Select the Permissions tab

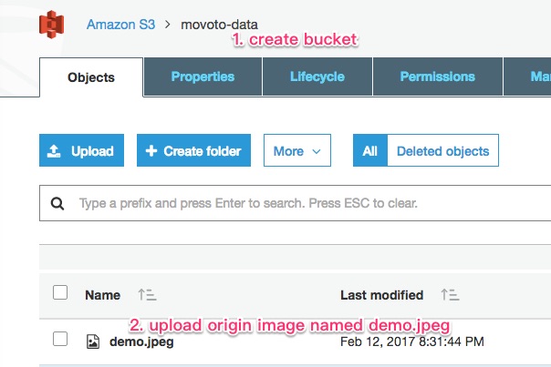(x=437, y=77)
